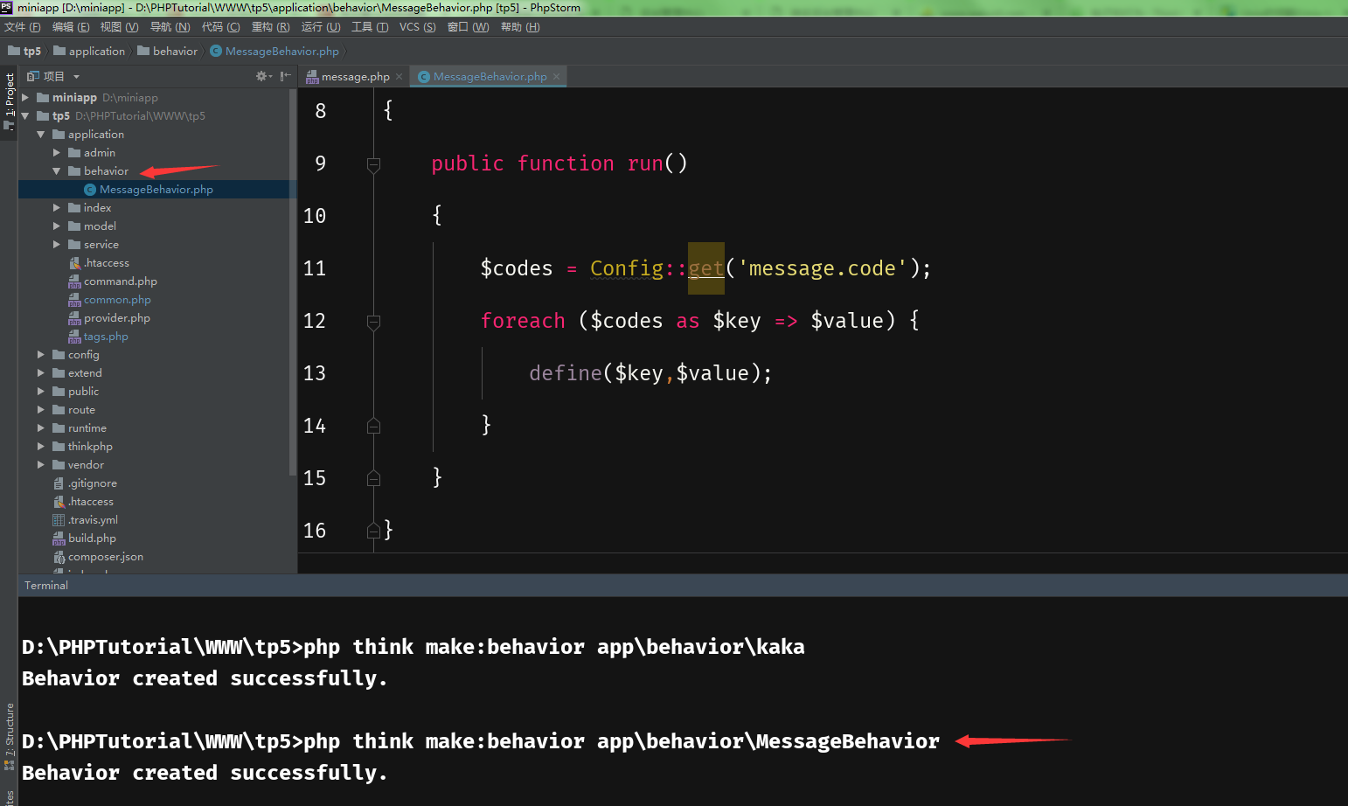Click the Terminal panel title

[x=46, y=585]
